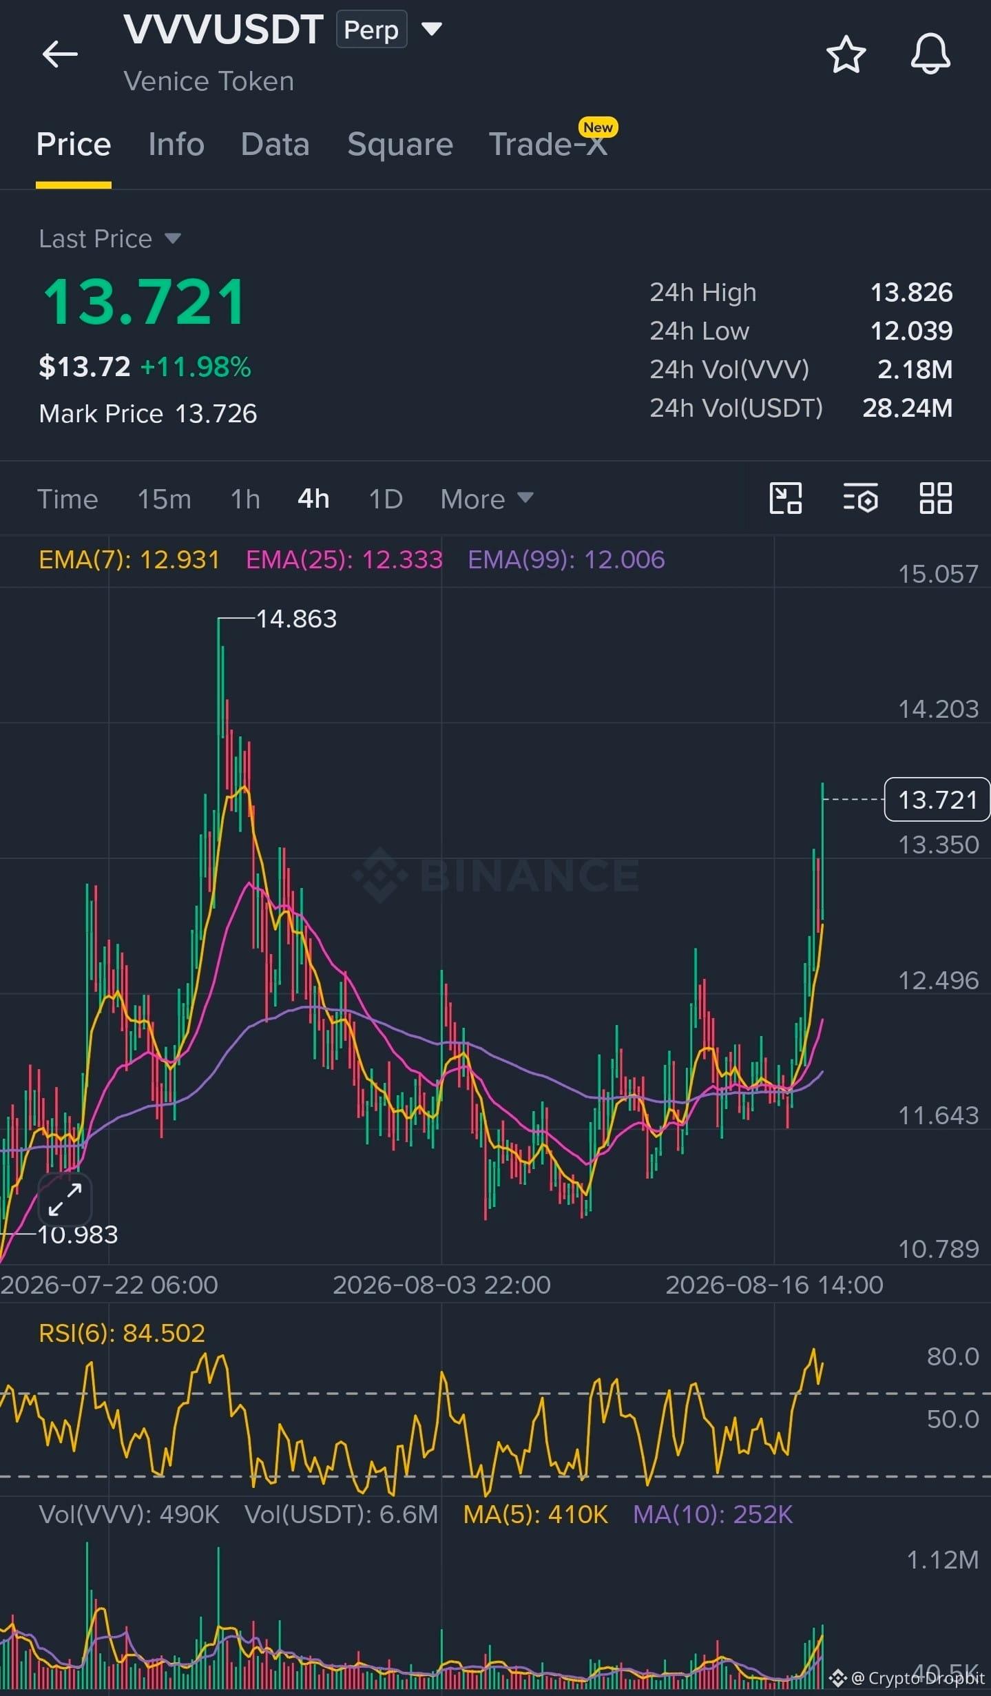
Task: Open the VVVUSDT pair selector dropdown arrow
Action: 432,29
